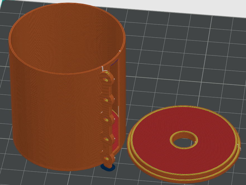Click the yellow ring around the lid's hole

pyautogui.click(x=184, y=132)
